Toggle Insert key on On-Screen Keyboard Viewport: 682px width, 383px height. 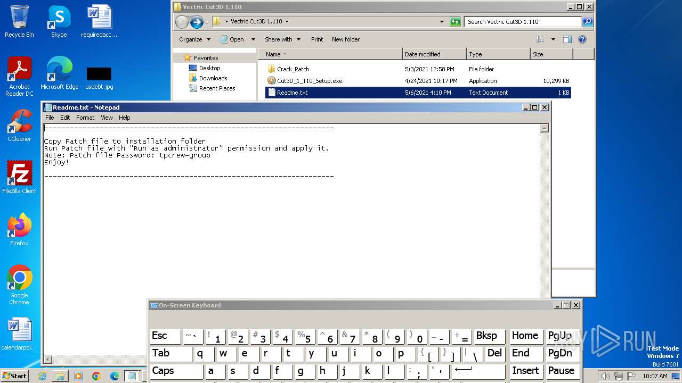click(x=525, y=371)
